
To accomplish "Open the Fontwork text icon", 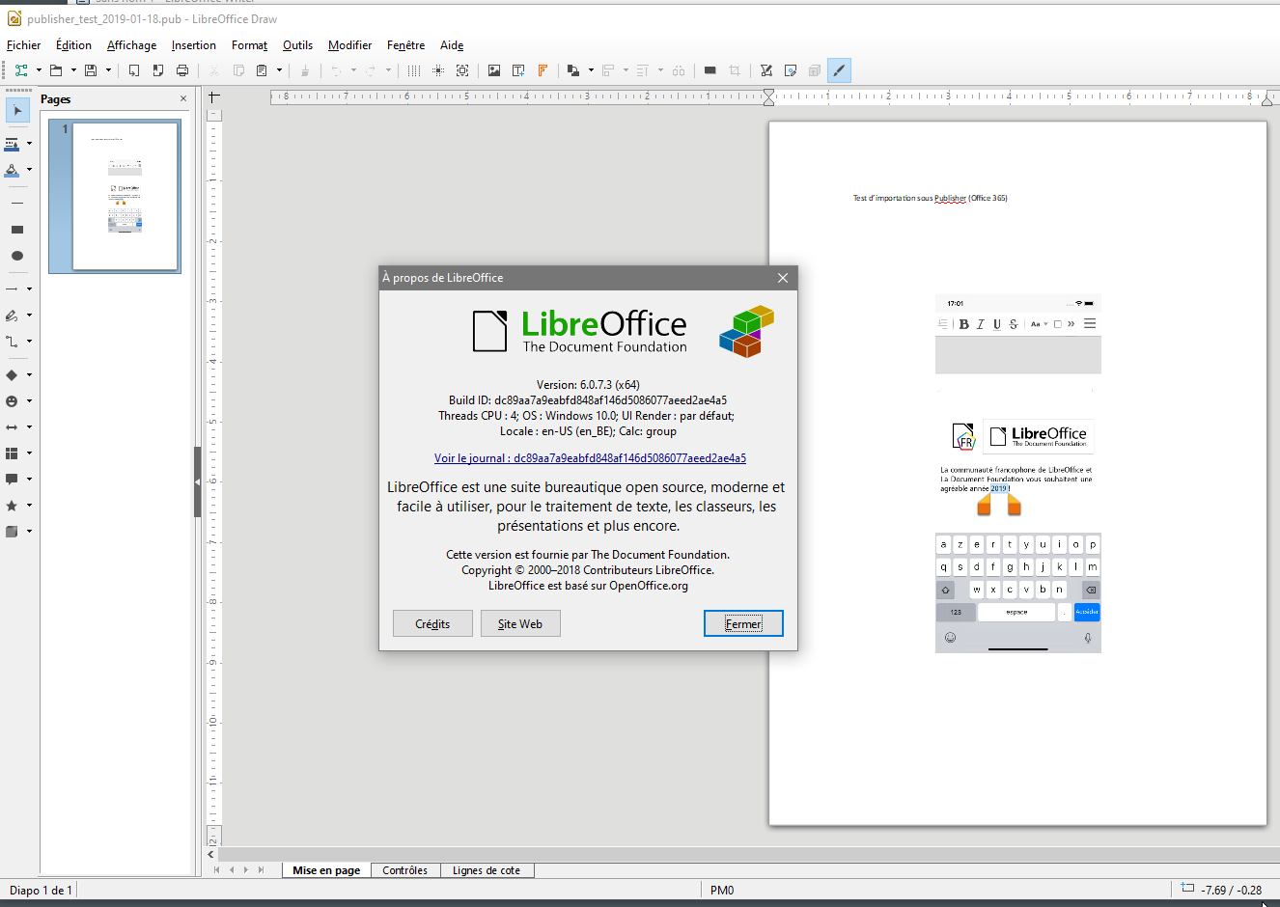I will coord(543,70).
